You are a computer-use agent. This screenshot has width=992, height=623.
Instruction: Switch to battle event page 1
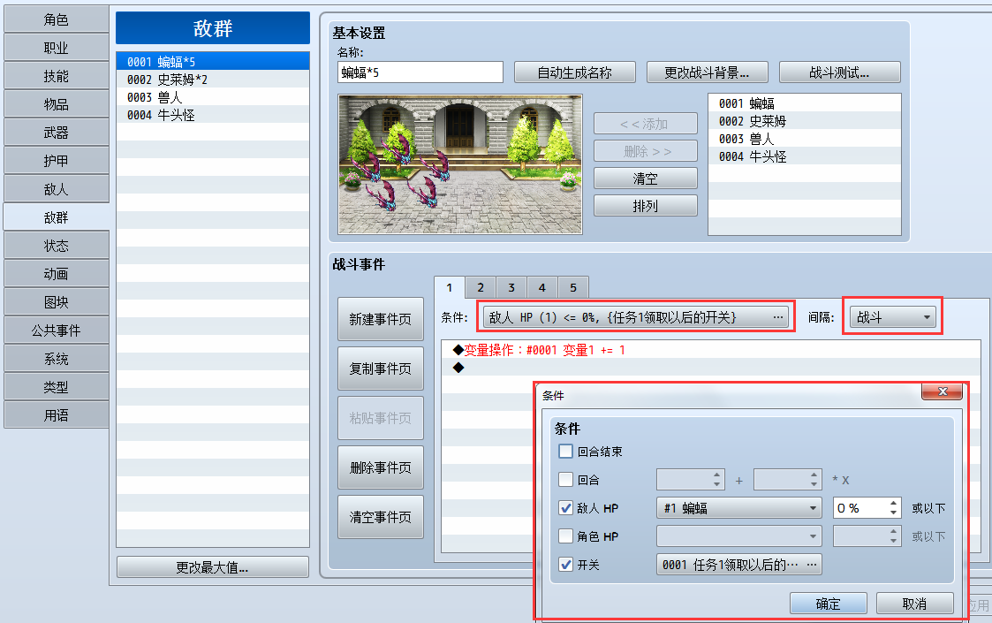[450, 287]
